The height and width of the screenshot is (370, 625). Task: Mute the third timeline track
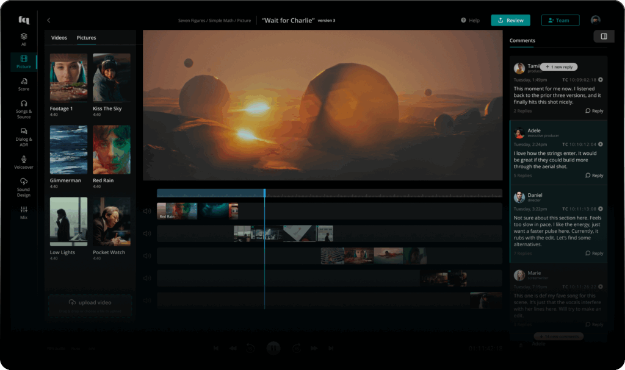[147, 256]
